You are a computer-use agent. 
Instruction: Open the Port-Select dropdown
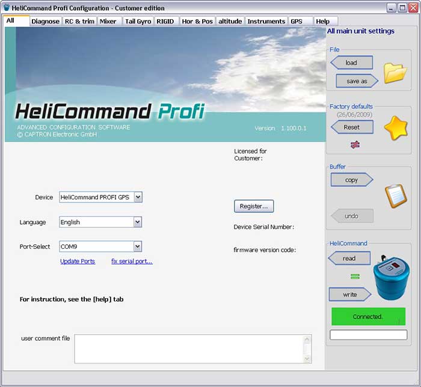click(138, 246)
